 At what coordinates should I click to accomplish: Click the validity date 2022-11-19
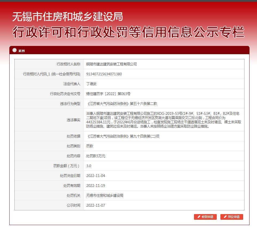point(96,186)
